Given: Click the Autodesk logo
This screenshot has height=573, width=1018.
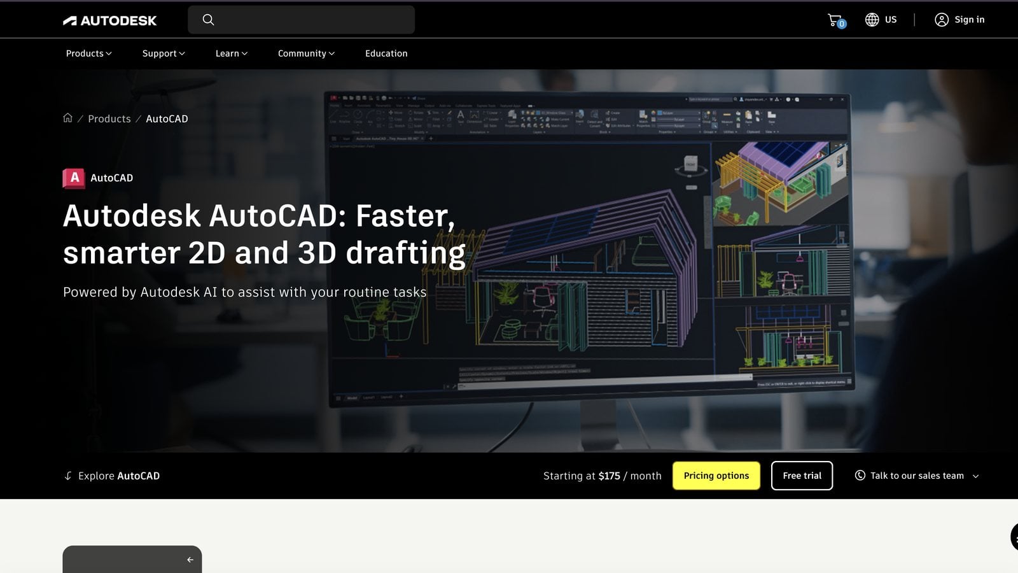Looking at the screenshot, I should [109, 20].
